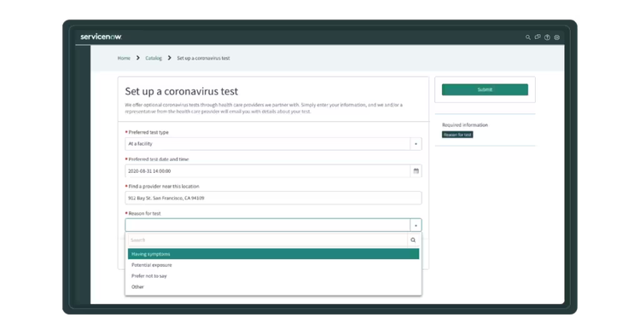This screenshot has width=640, height=334.
Task: Click the Set up a coronavirus test heading
Action: pos(181,91)
